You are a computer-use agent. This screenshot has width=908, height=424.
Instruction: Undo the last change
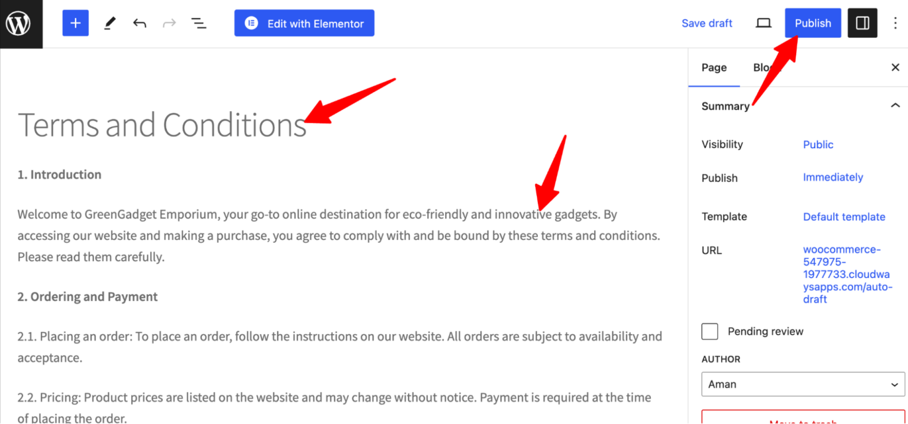(x=140, y=23)
